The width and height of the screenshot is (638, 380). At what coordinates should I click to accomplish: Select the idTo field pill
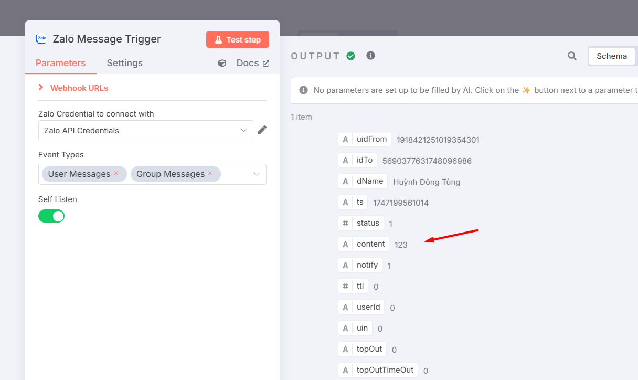[358, 160]
